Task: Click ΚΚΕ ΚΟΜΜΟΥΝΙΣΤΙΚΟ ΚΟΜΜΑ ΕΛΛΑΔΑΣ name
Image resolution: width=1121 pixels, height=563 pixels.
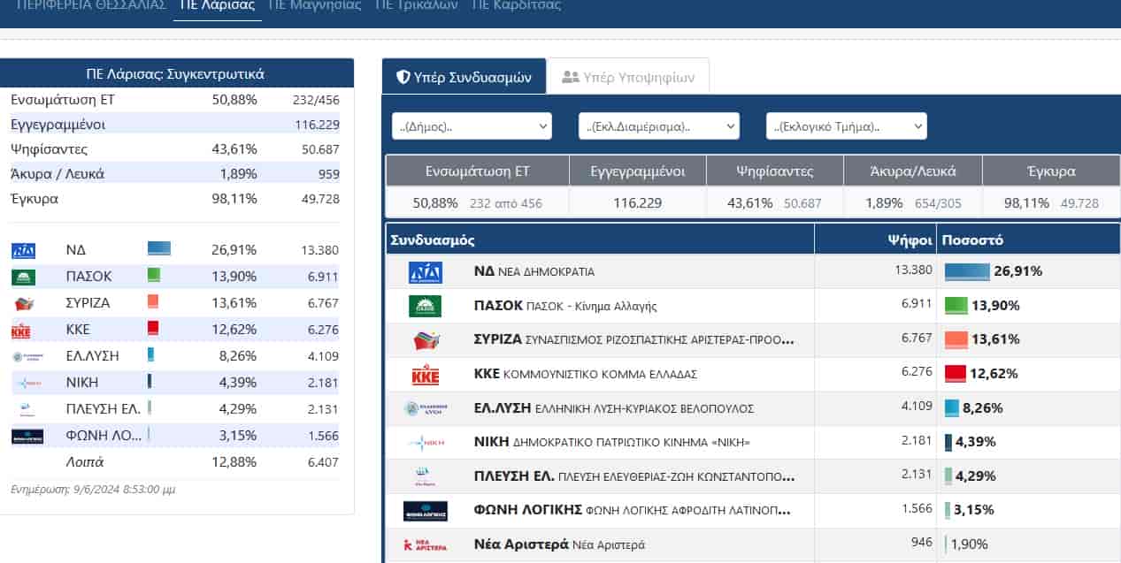Action: 585,374
